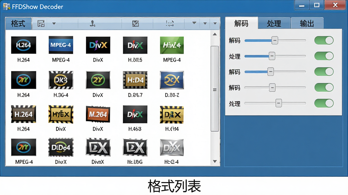Click the gold H:D4 codec icon
The image size is (348, 195).
[135, 80]
